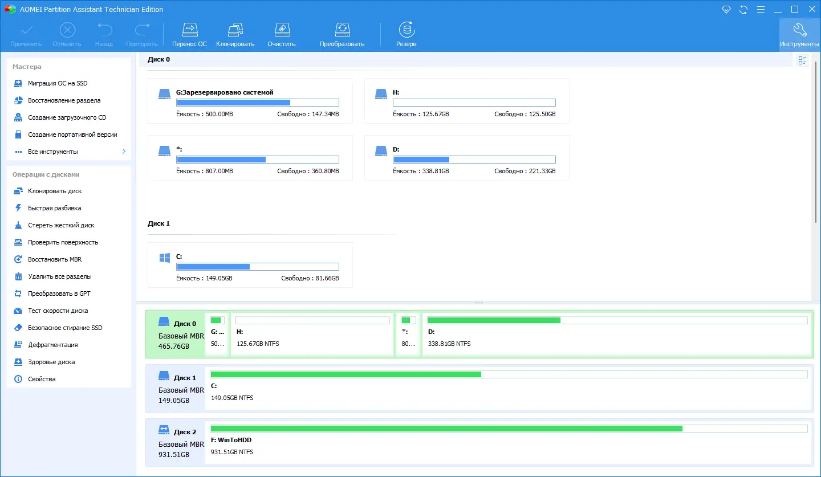Open the Клонировать tool in toolbar
This screenshot has width=821, height=477.
point(235,35)
